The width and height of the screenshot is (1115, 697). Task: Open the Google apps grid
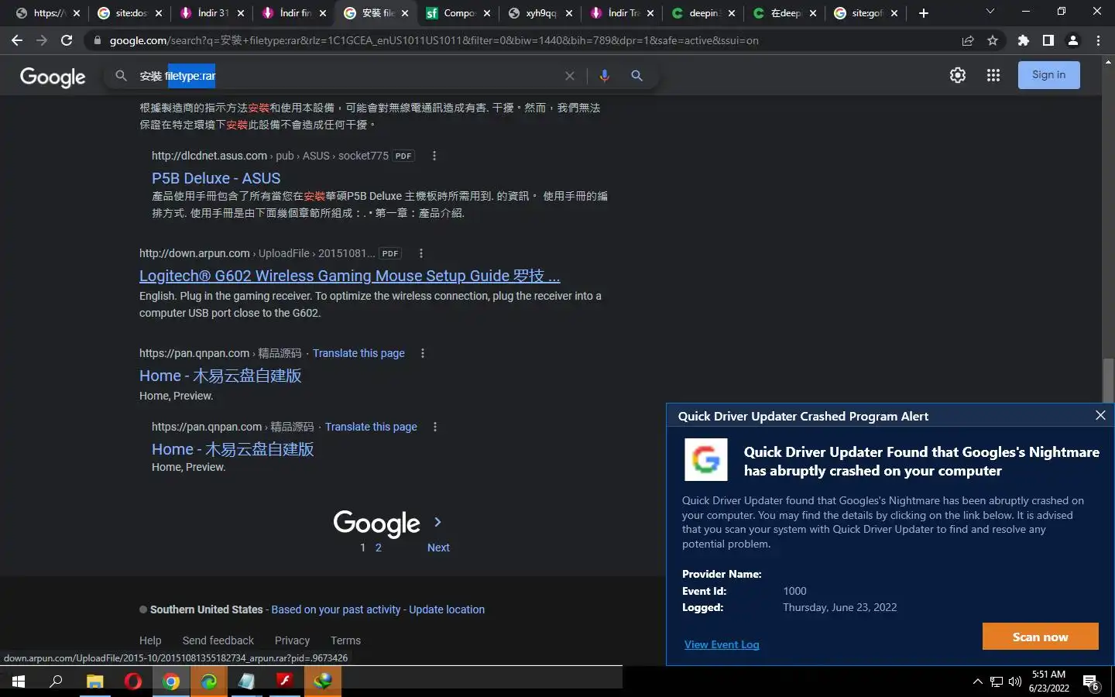(993, 75)
